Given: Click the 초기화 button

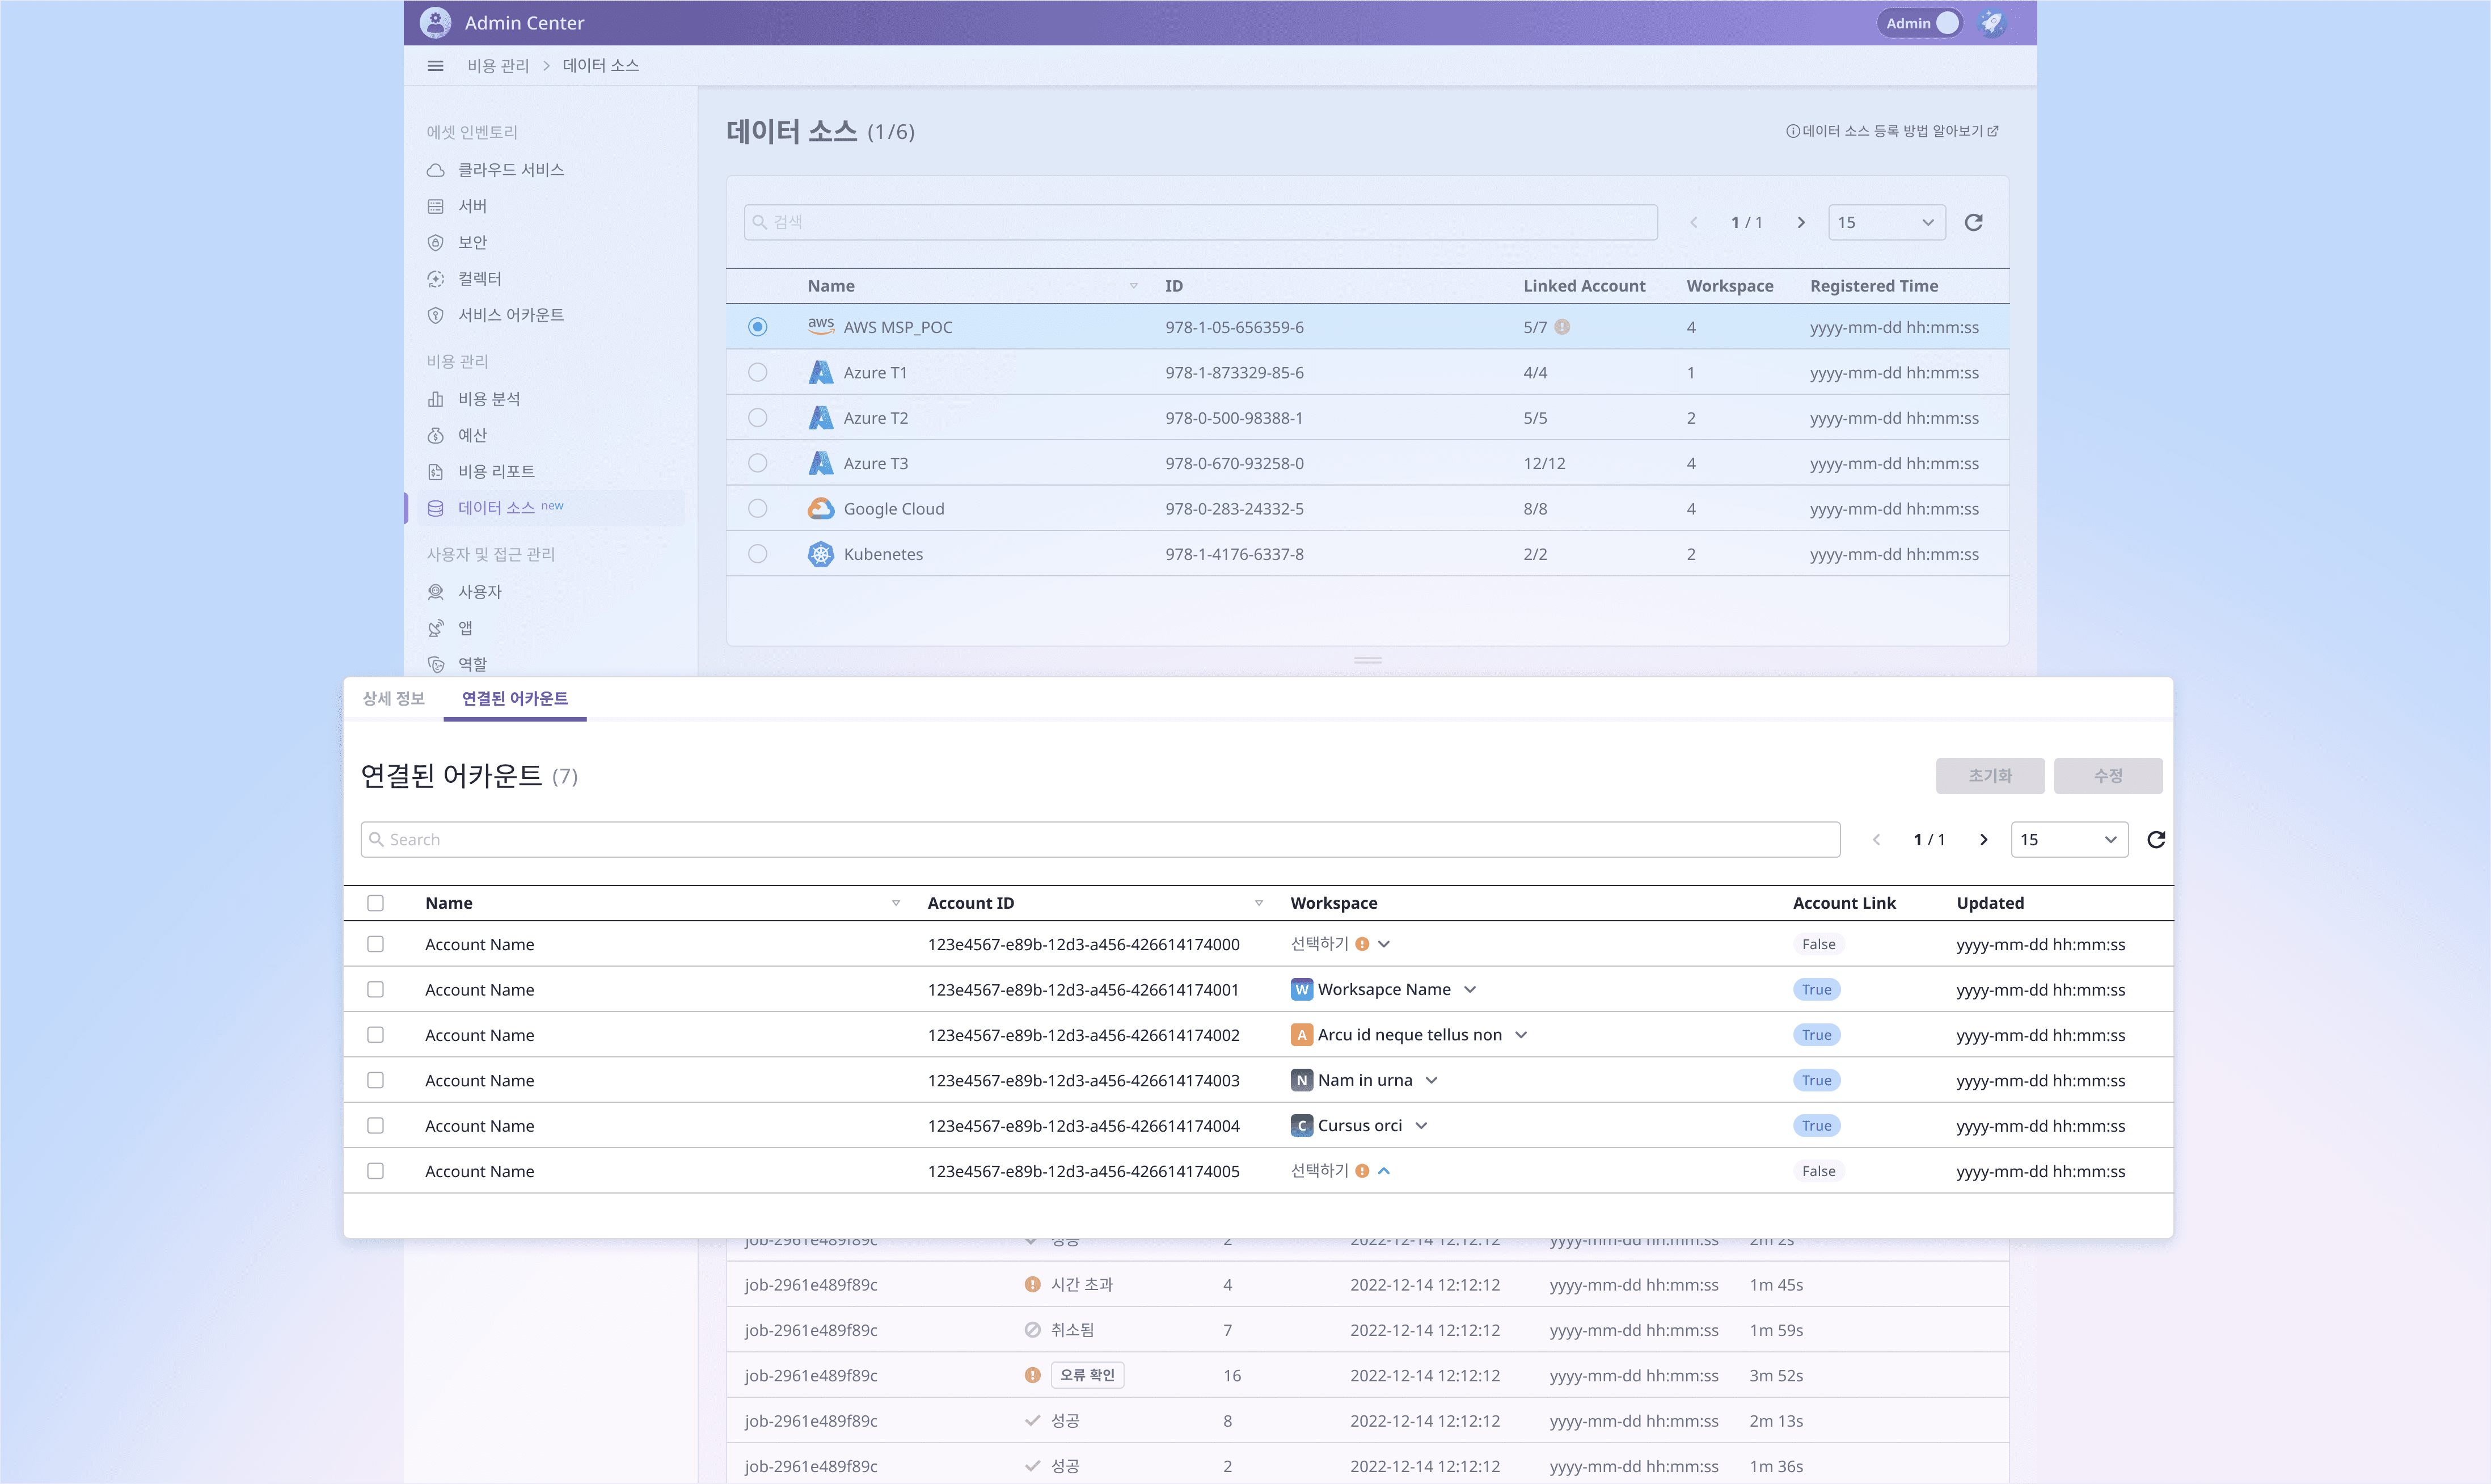Looking at the screenshot, I should (x=1989, y=775).
